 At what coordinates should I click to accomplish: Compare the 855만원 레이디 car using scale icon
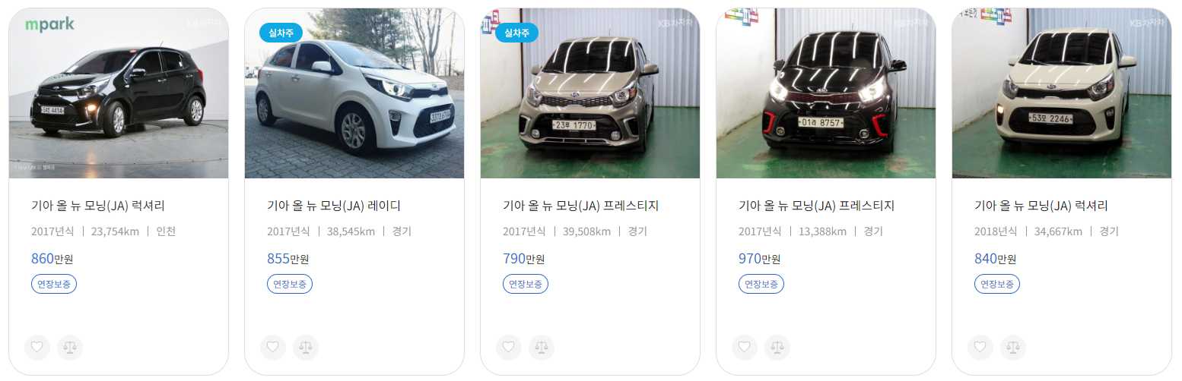306,348
